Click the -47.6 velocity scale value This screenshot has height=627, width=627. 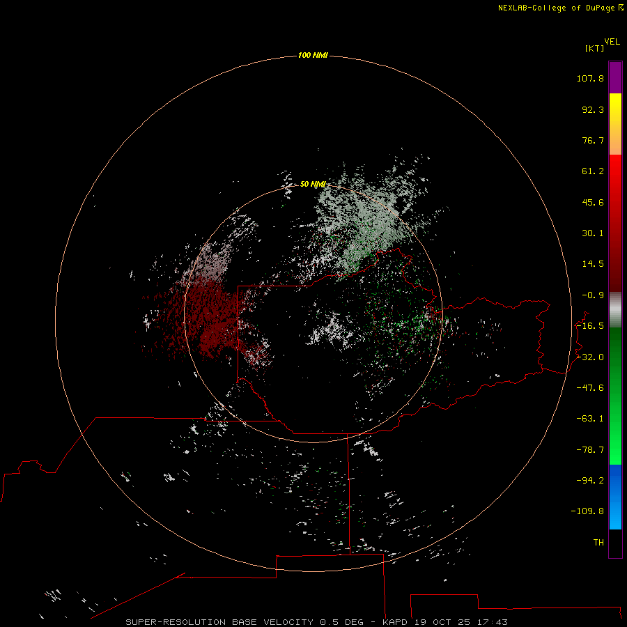[590, 388]
